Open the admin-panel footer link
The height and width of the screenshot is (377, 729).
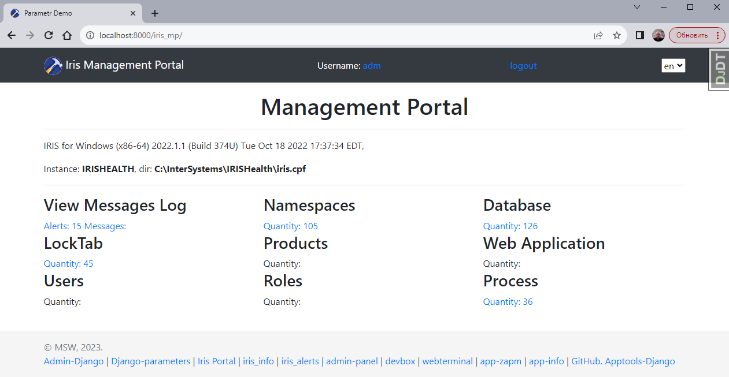coord(352,361)
